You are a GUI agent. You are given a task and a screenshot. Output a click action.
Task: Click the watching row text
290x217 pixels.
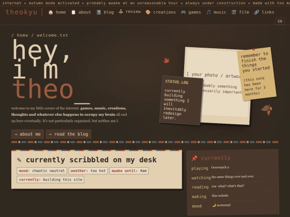tap(233, 177)
